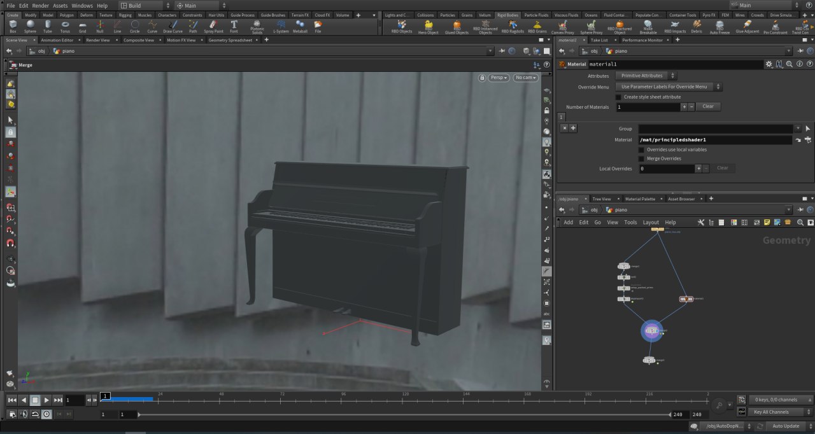Image resolution: width=815 pixels, height=434 pixels.
Task: Select the Draw Curve shelf tool
Action: coord(173,26)
